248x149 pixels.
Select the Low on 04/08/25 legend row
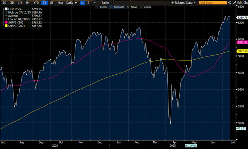pos(24,19)
